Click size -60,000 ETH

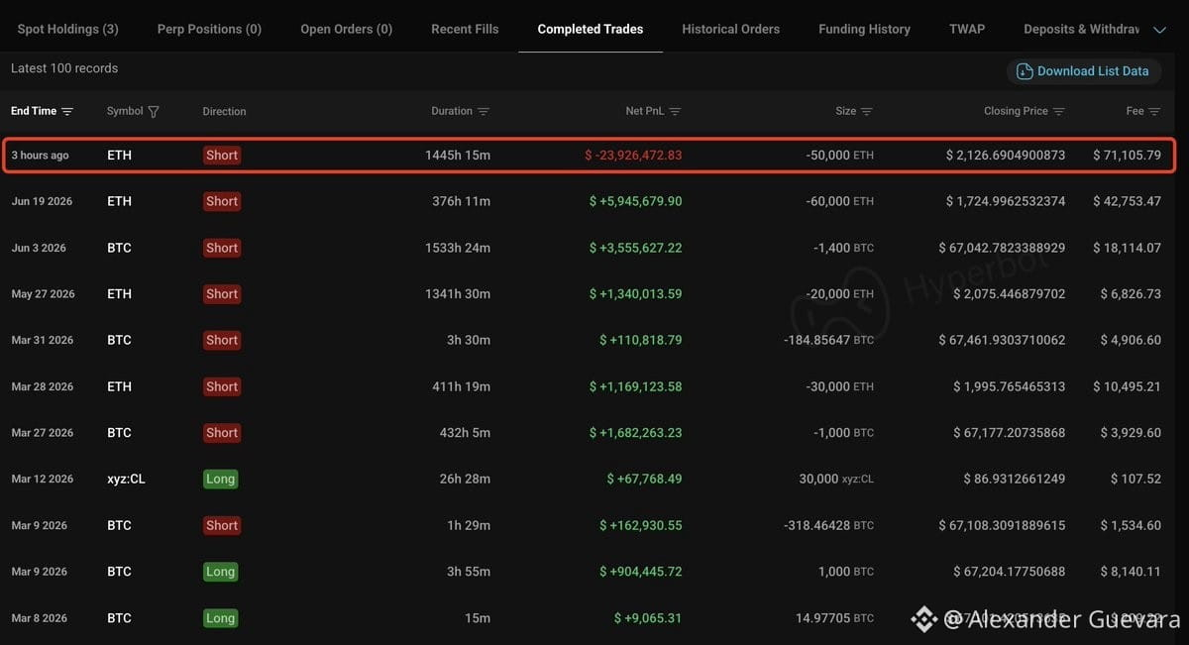tap(840, 201)
